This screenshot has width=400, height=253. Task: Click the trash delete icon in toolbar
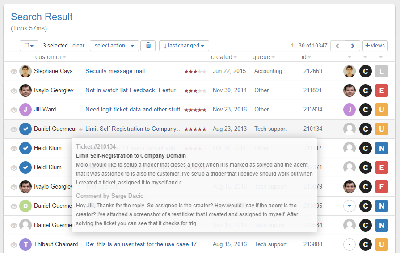[x=148, y=46]
